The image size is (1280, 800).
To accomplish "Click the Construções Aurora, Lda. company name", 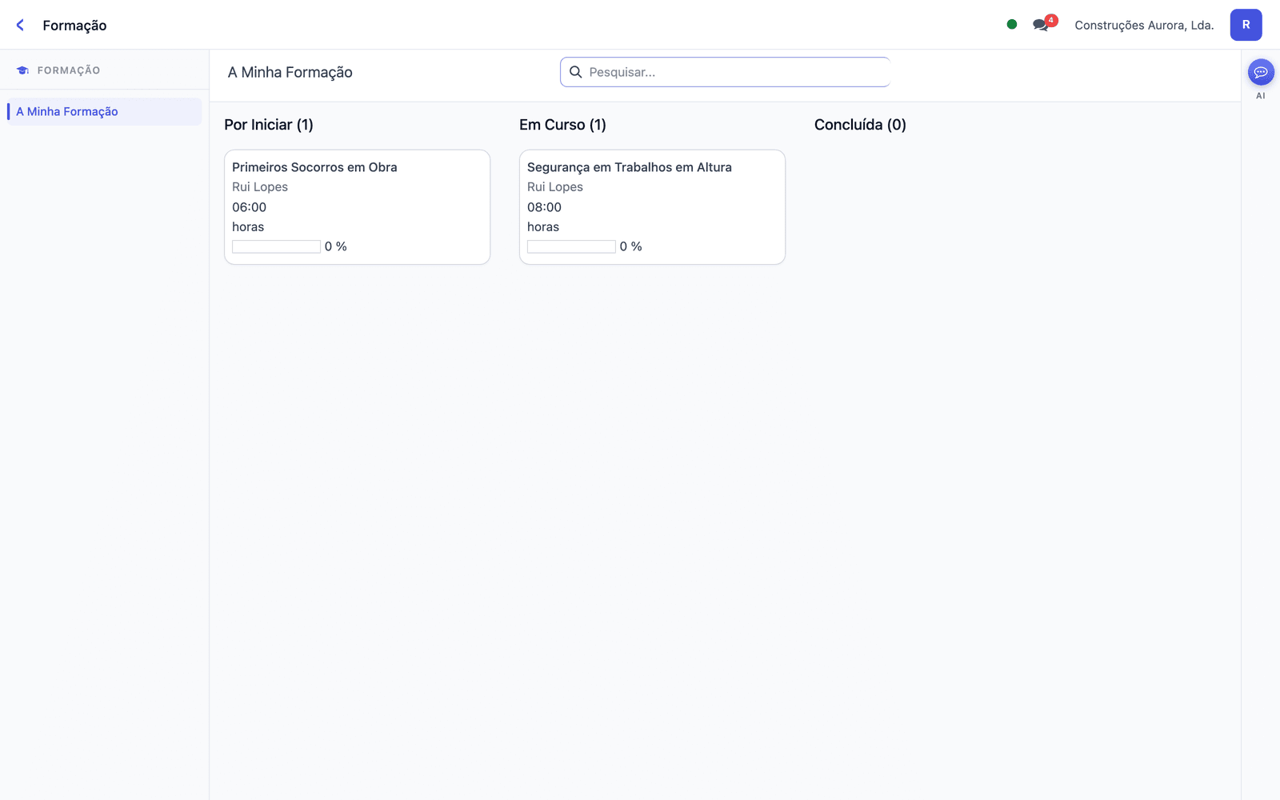I will [x=1144, y=25].
